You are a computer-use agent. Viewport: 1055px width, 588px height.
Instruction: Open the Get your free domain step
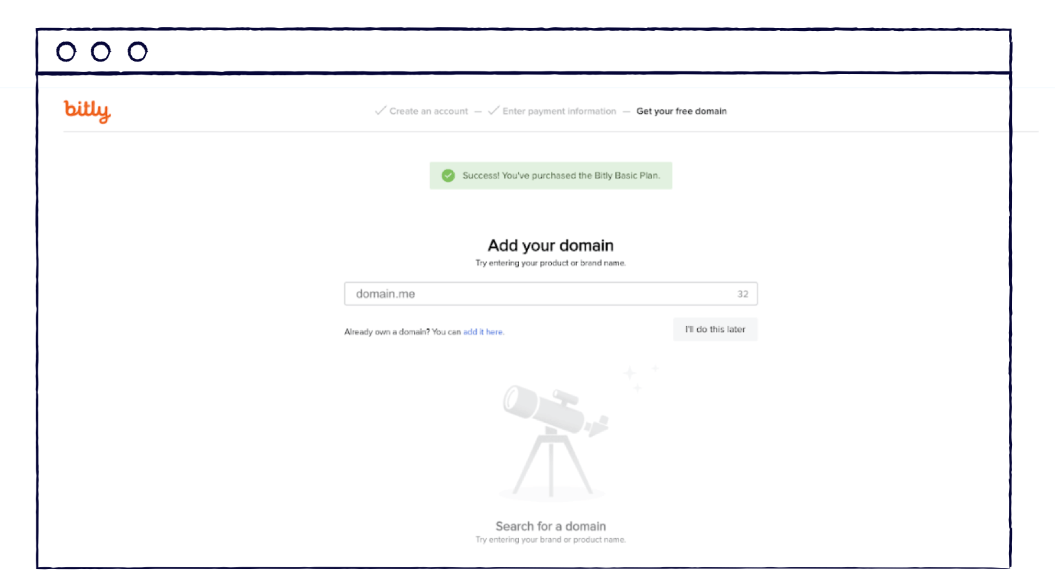pos(681,111)
